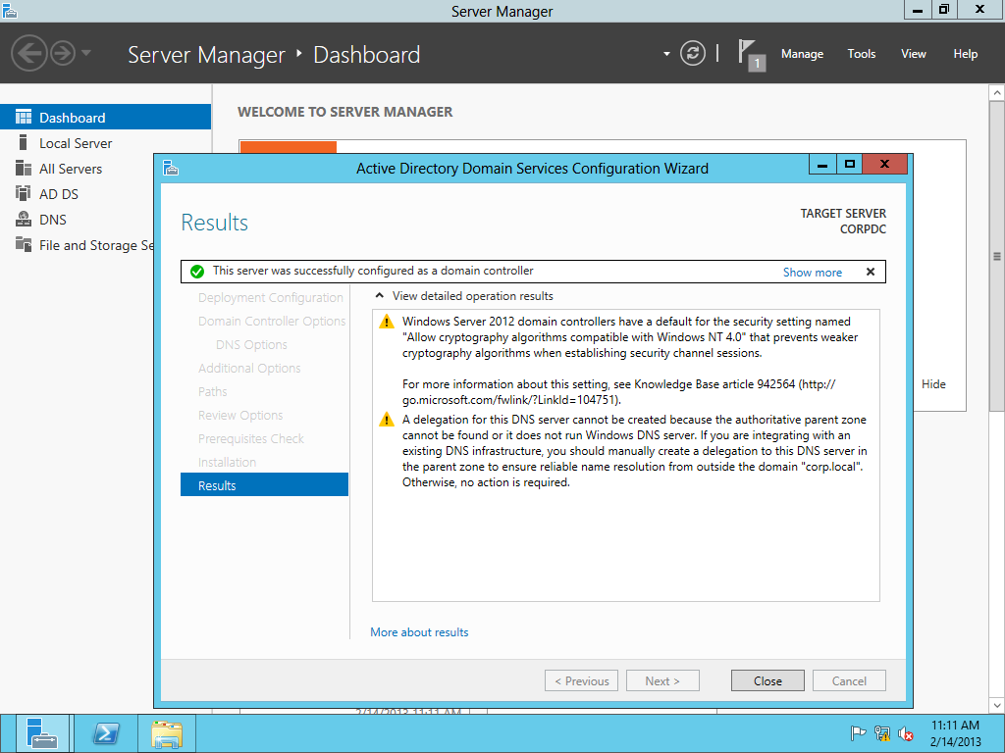Screen dimensions: 1005x753
Task: Click the network tray icon
Action: click(x=881, y=733)
